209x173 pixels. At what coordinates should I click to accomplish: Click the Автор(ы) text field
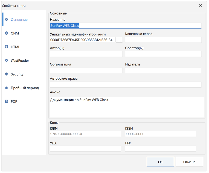(86, 54)
